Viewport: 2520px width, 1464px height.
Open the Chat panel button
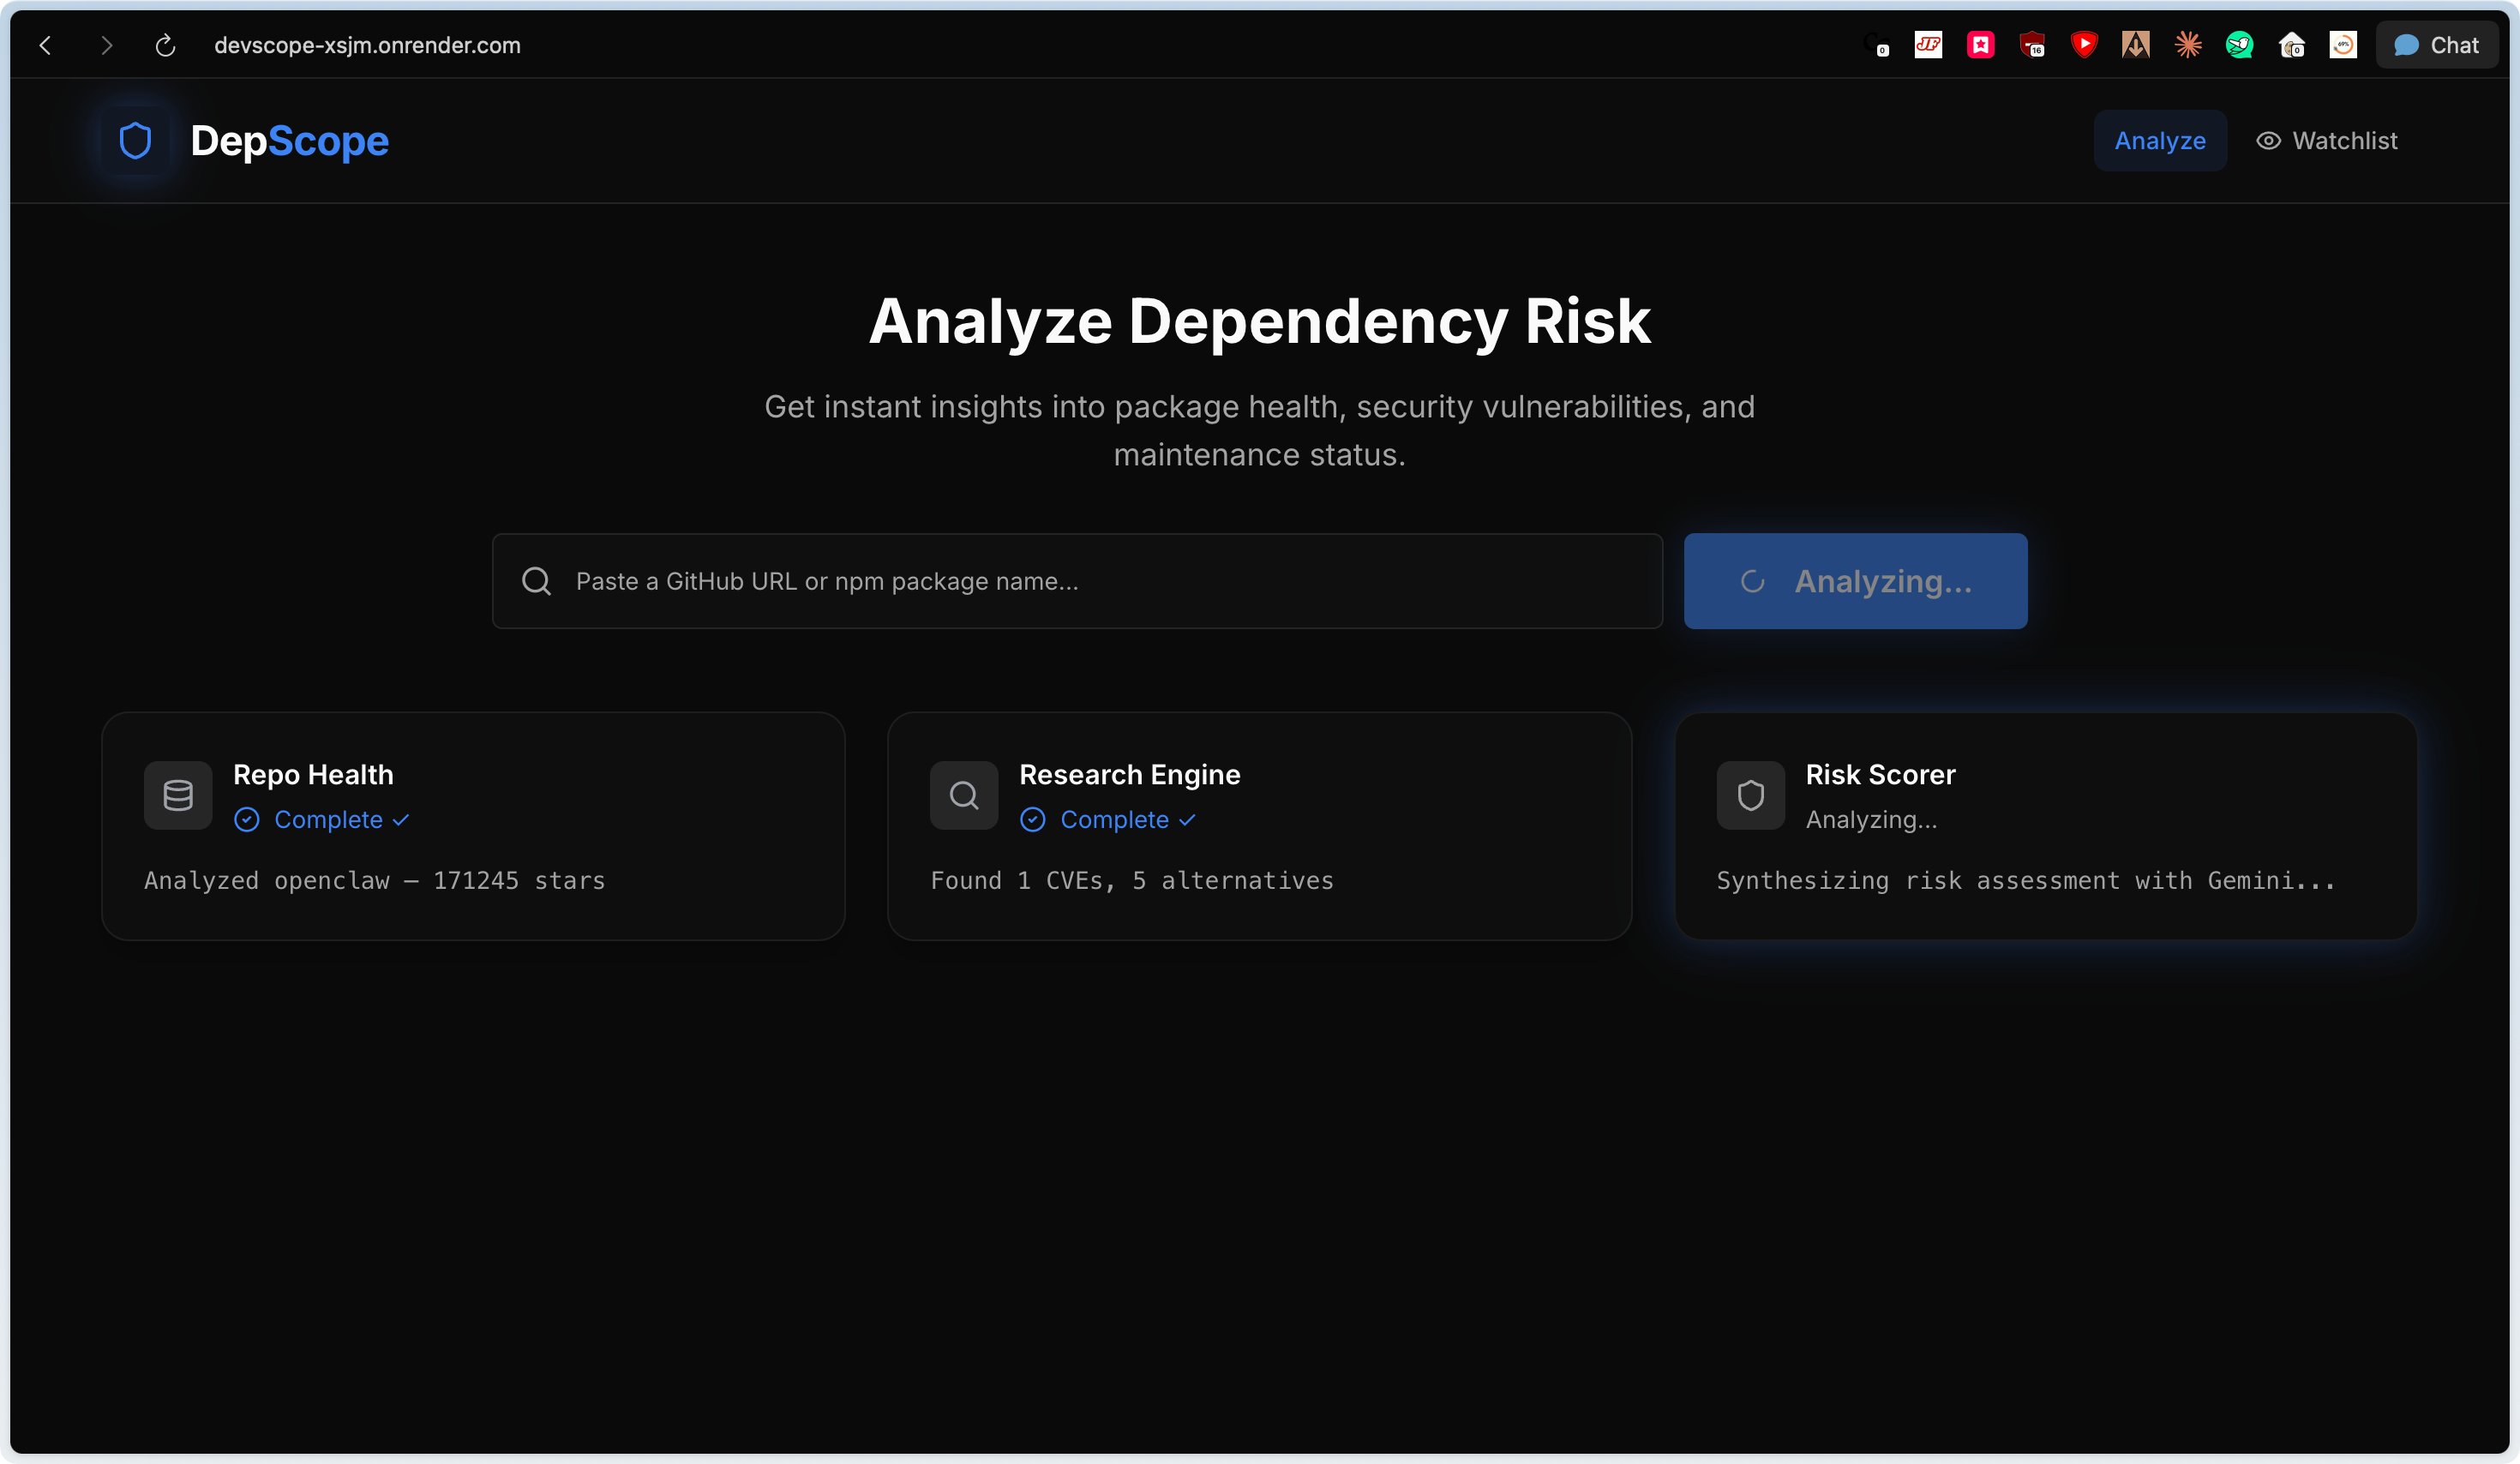2437,45
